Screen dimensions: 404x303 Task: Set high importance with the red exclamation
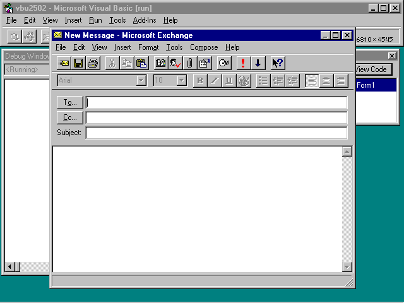(x=243, y=63)
